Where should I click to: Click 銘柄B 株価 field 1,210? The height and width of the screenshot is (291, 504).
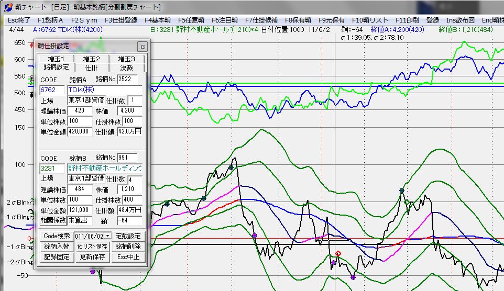coord(130,189)
